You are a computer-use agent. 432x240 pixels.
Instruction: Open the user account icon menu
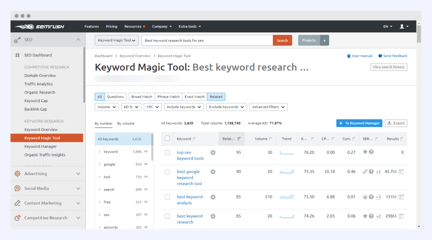(404, 27)
